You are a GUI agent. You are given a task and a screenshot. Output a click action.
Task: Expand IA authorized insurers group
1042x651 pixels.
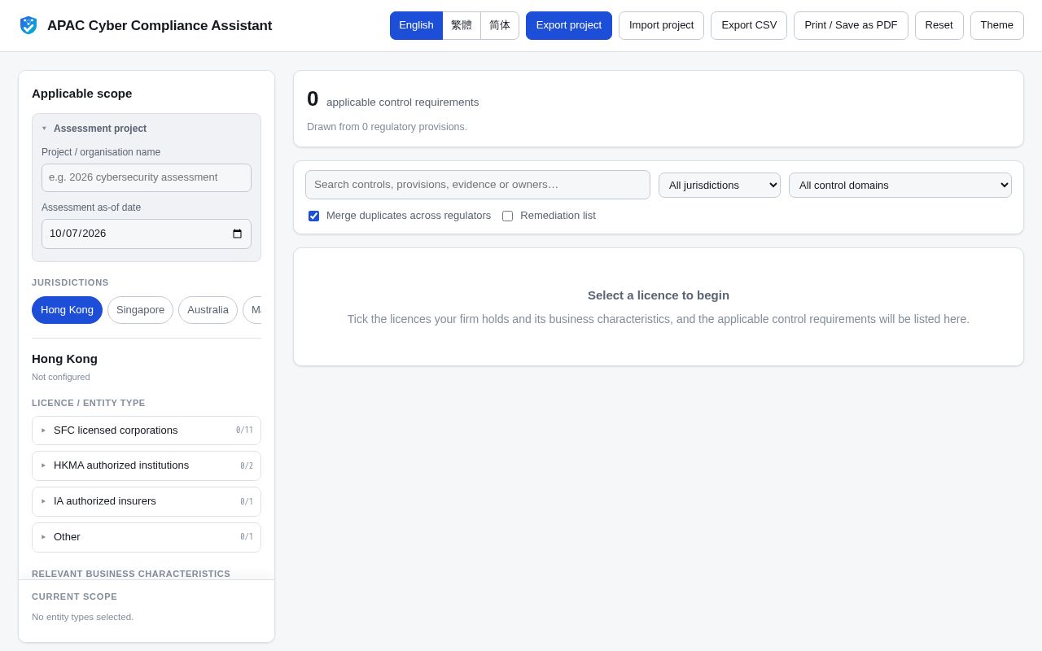[x=147, y=501]
